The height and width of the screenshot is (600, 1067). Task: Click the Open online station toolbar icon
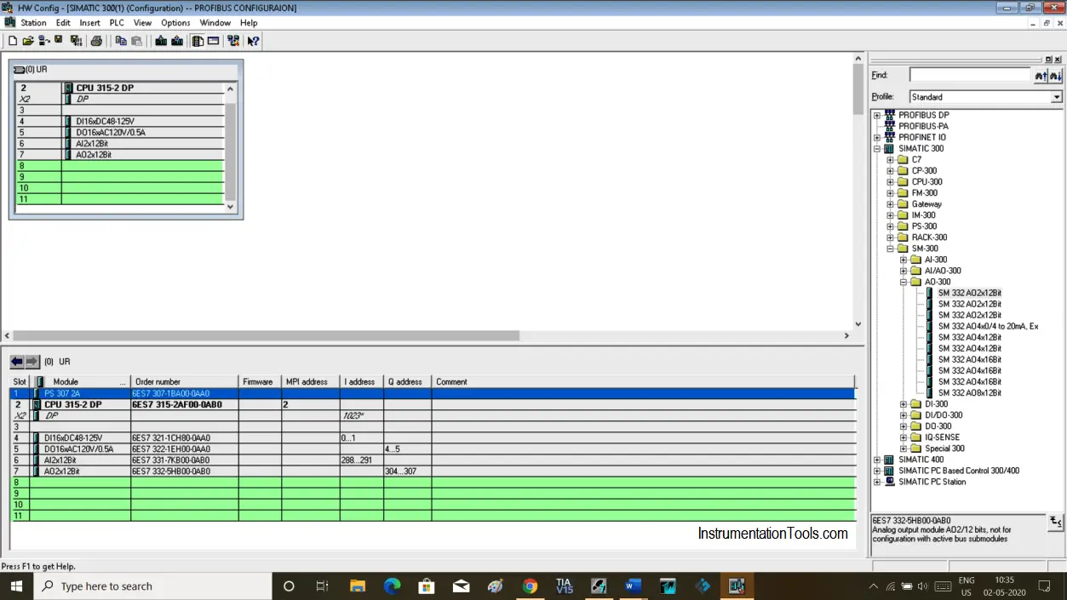coord(43,41)
